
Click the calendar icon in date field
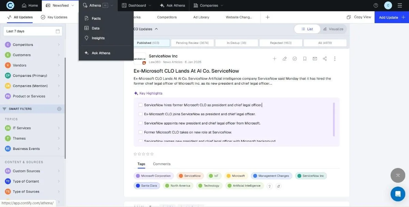click(58, 31)
